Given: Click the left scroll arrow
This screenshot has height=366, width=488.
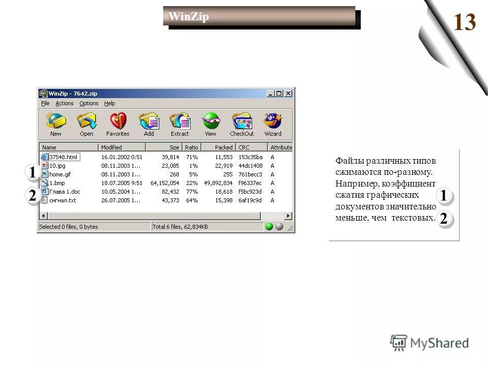Looking at the screenshot, I should click(x=43, y=216).
